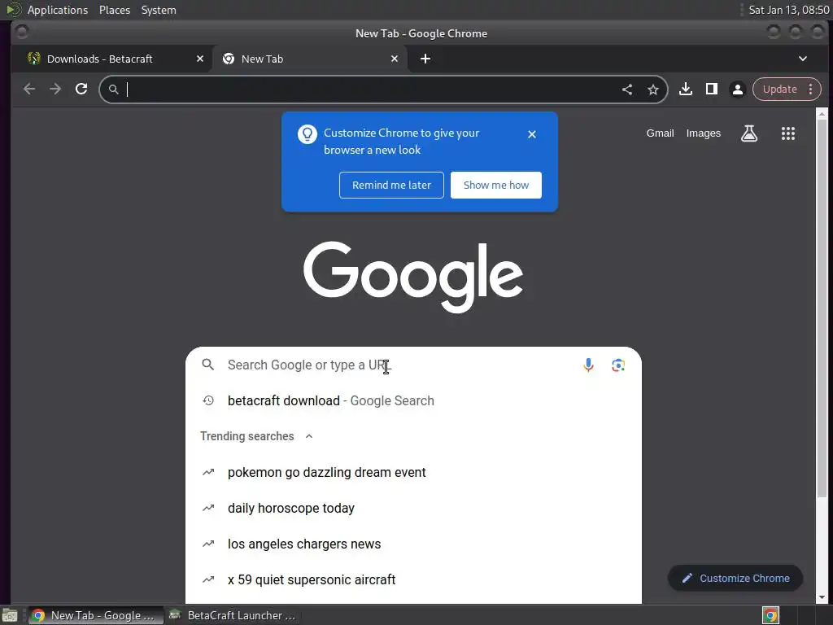Click the page vertical scrollbar thumb
This screenshot has height=625, width=833.
point(822,308)
